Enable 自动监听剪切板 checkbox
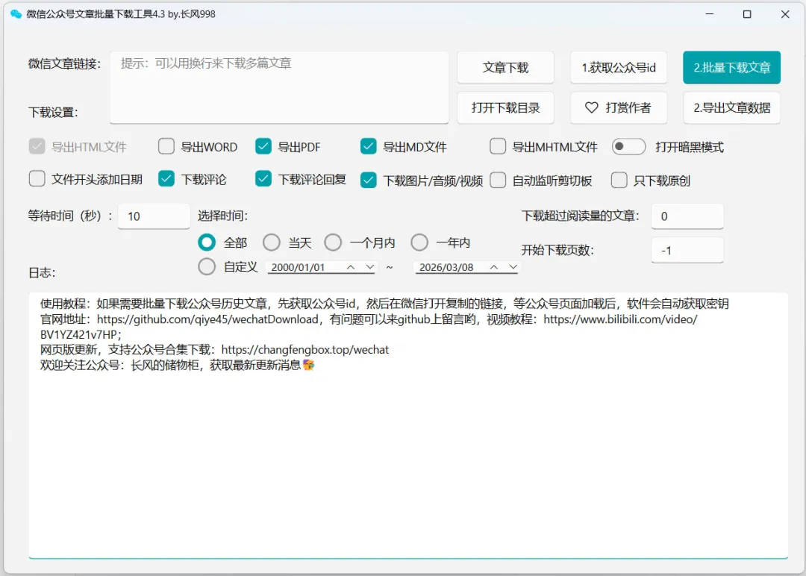Viewport: 806px width, 576px height. click(x=498, y=181)
